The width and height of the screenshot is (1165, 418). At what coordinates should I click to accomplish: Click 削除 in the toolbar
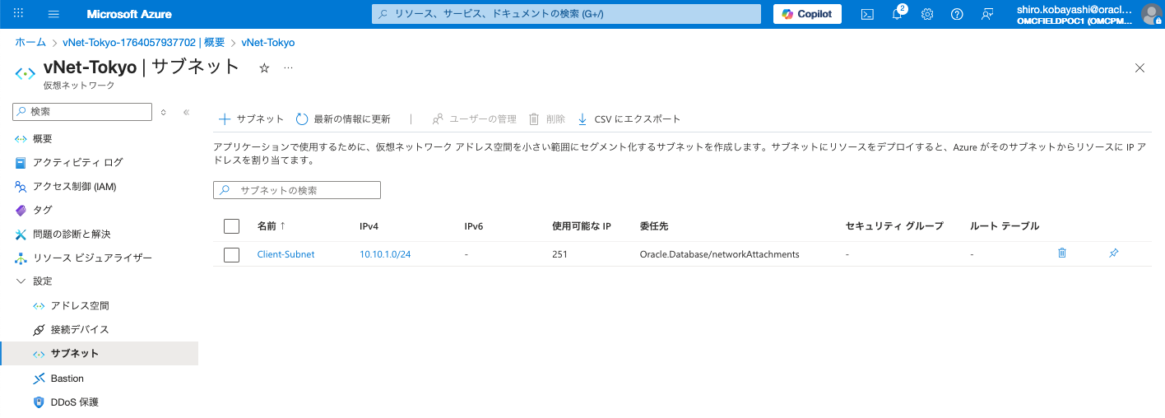(x=547, y=119)
